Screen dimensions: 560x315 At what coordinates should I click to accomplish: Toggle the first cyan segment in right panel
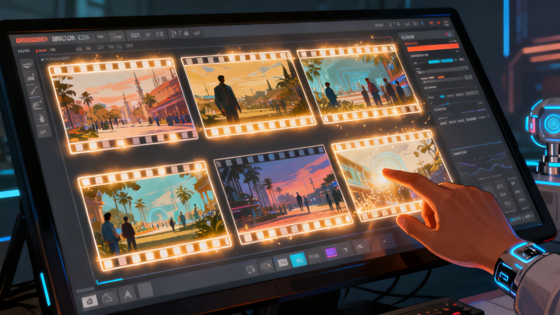click(x=434, y=62)
